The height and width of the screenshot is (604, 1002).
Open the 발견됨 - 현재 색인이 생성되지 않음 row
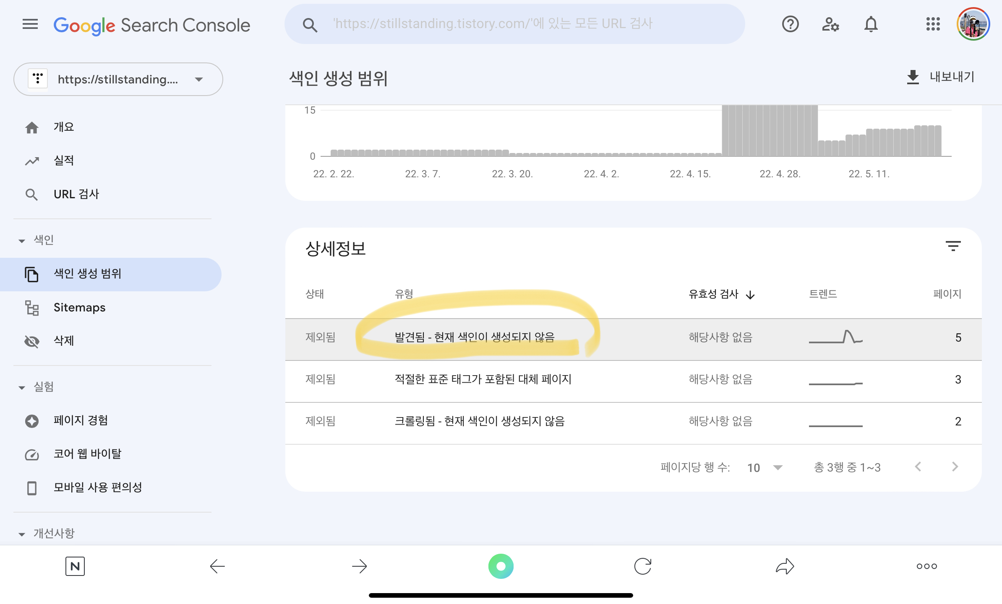click(x=474, y=337)
